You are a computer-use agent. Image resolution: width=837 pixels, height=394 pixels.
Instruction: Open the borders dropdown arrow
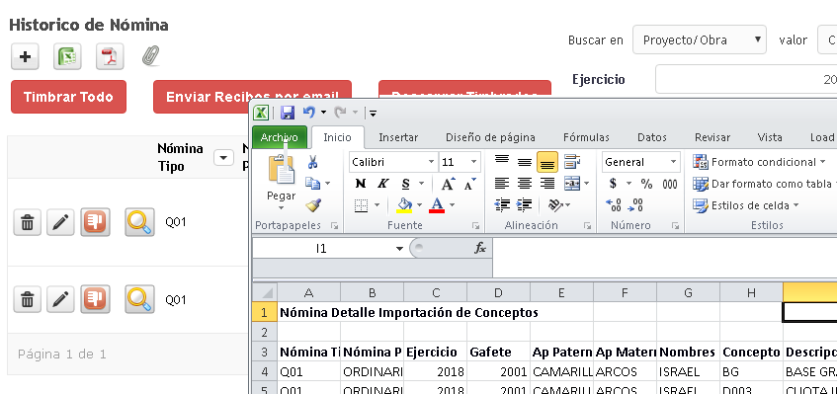(377, 205)
